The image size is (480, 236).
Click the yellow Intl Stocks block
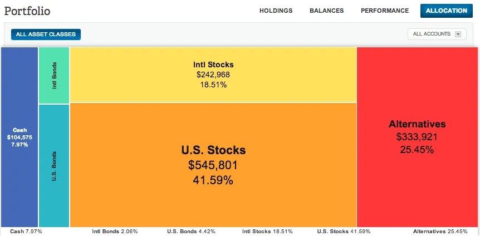[213, 75]
